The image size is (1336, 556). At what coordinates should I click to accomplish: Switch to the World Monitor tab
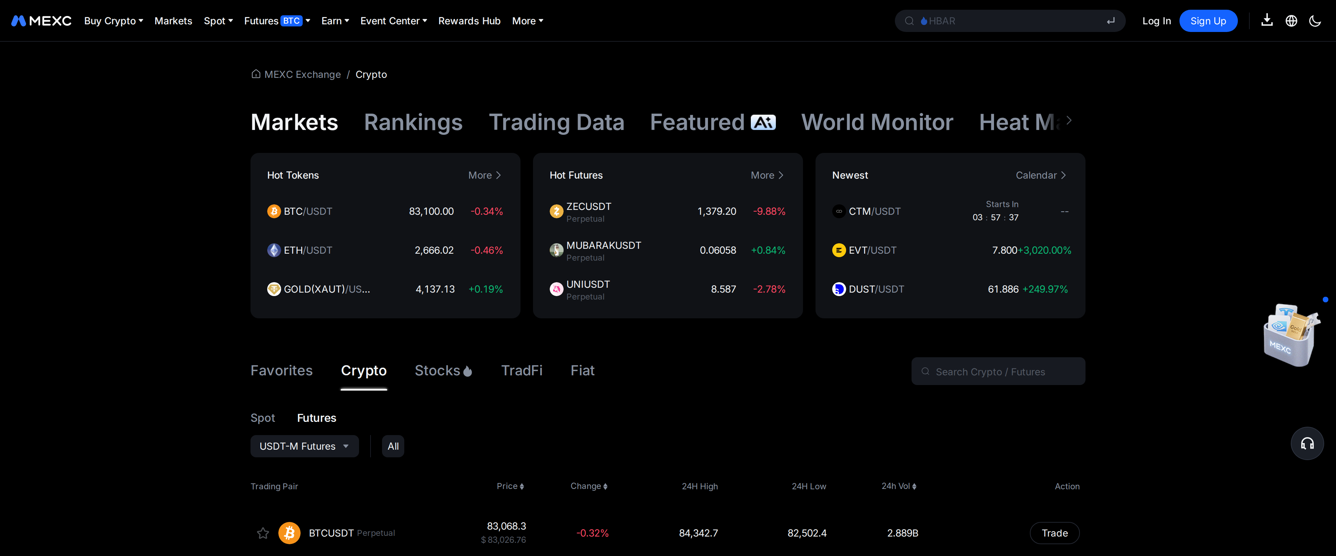pos(877,122)
